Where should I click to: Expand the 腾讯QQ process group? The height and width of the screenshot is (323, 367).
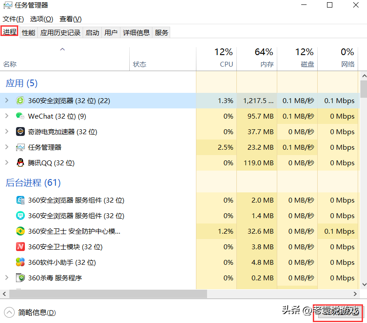7,163
